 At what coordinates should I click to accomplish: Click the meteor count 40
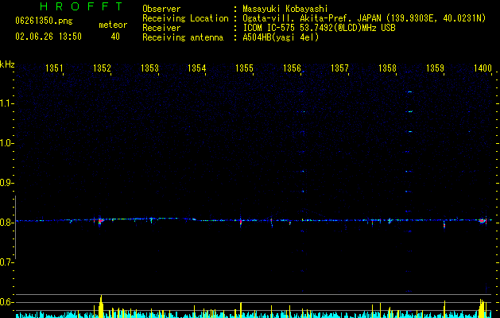coord(115,37)
